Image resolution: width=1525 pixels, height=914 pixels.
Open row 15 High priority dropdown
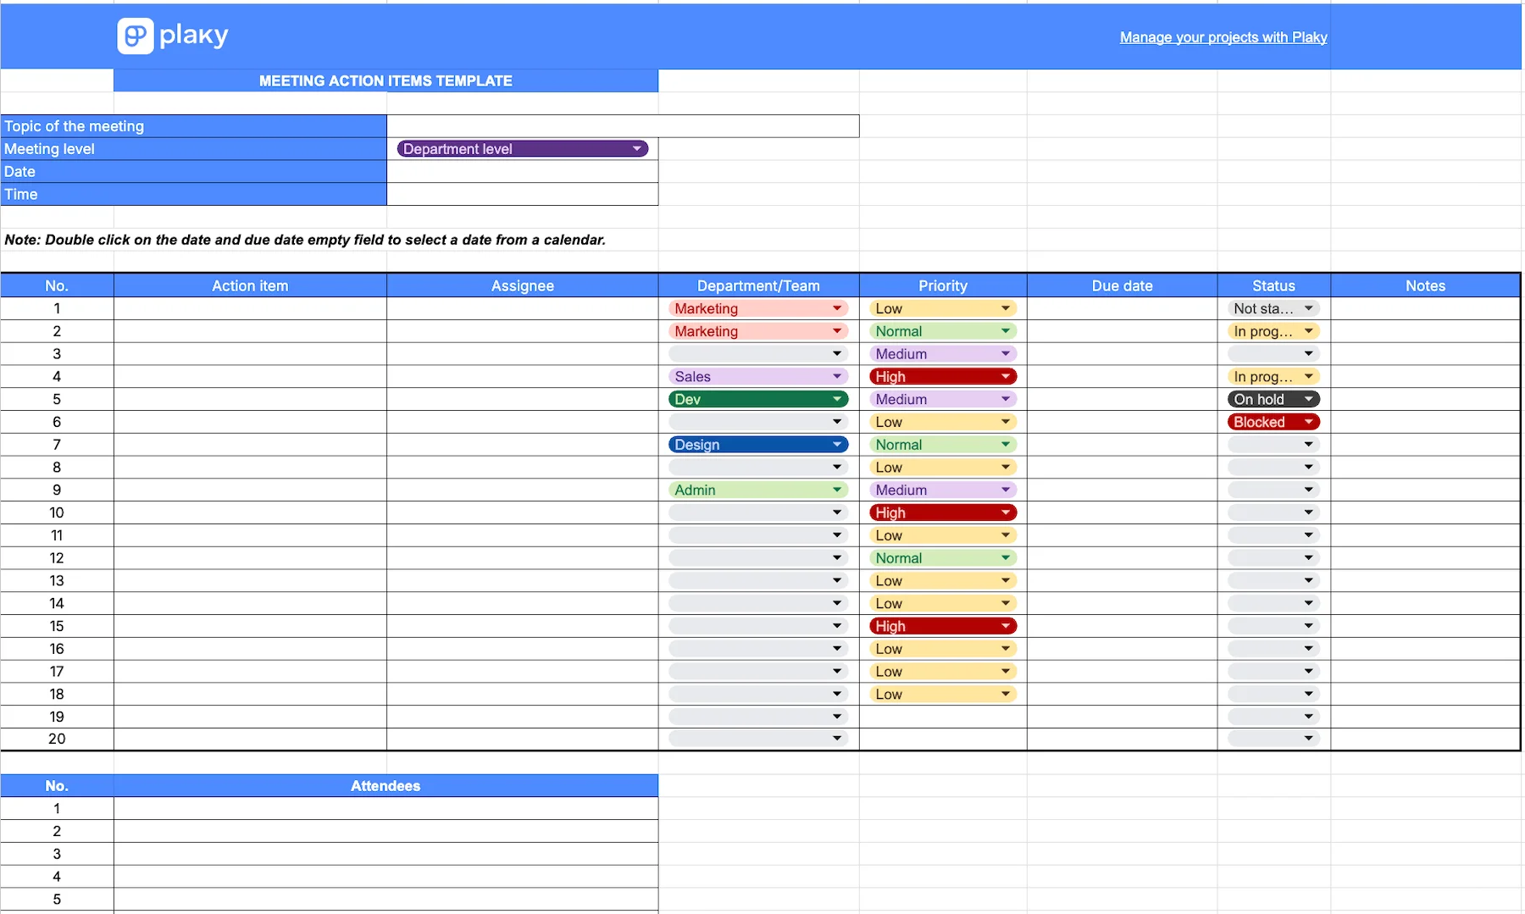[x=943, y=626]
